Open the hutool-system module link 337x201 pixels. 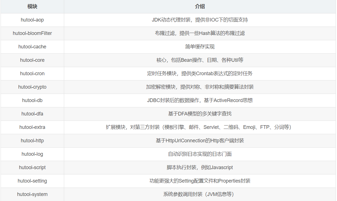click(32, 194)
